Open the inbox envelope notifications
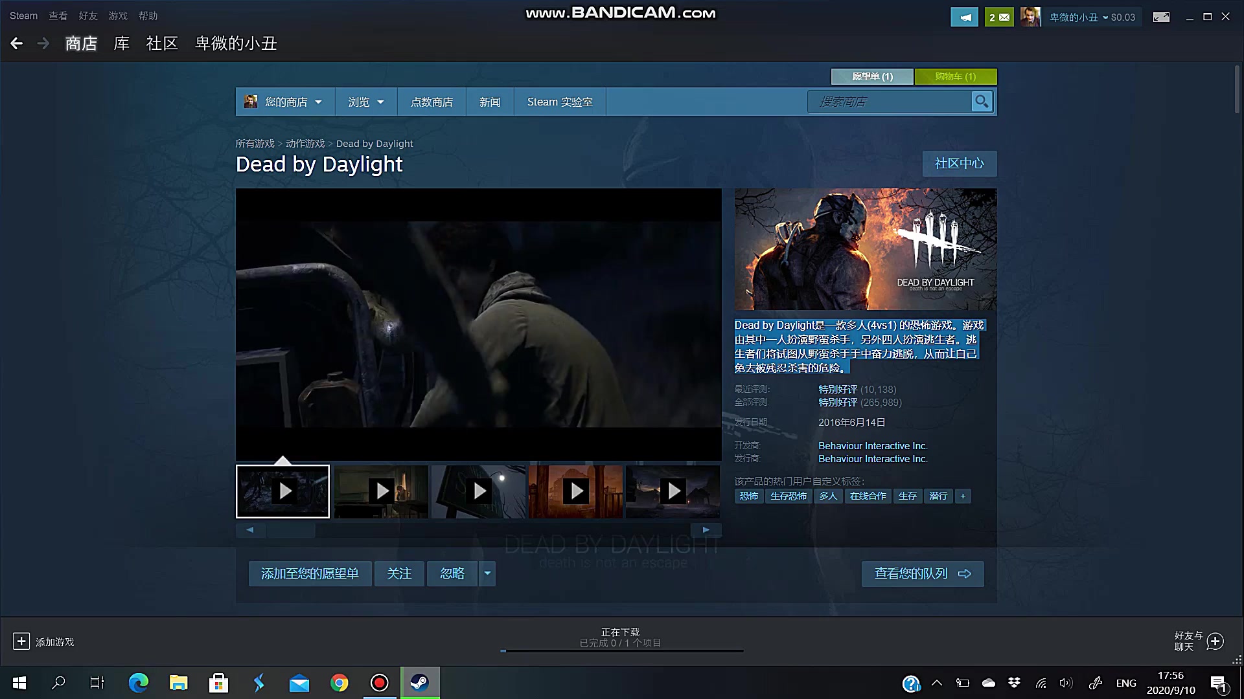1244x699 pixels. coord(998,17)
